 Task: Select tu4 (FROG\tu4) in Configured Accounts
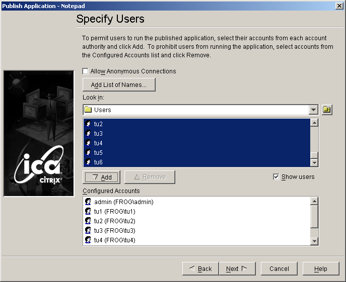pos(197,240)
